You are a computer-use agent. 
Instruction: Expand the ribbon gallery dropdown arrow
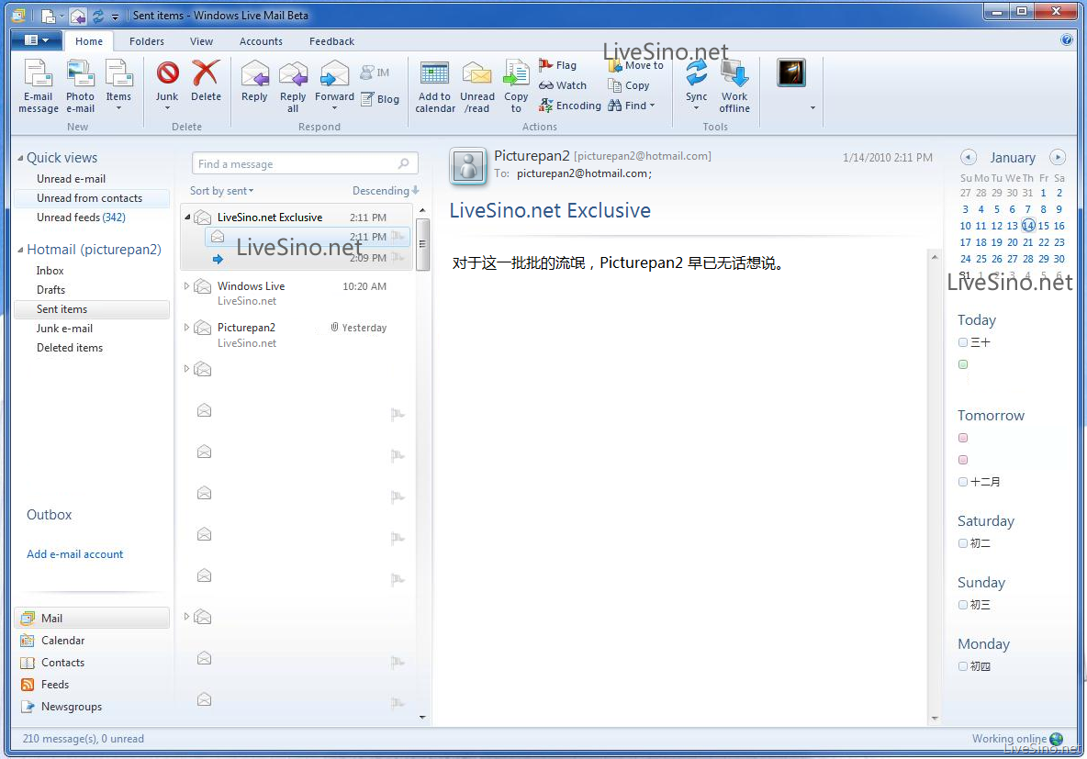[812, 108]
